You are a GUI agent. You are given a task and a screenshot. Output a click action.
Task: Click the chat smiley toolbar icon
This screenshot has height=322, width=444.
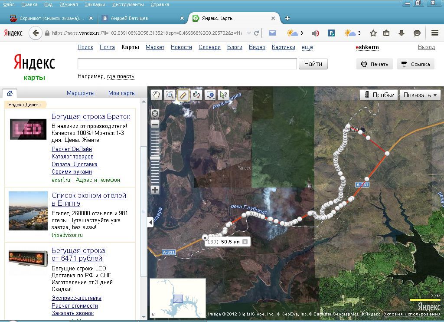417,33
